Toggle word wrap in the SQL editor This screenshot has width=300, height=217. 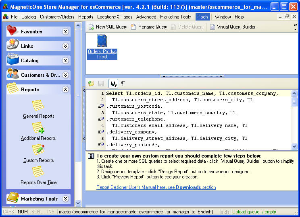[x=113, y=84]
